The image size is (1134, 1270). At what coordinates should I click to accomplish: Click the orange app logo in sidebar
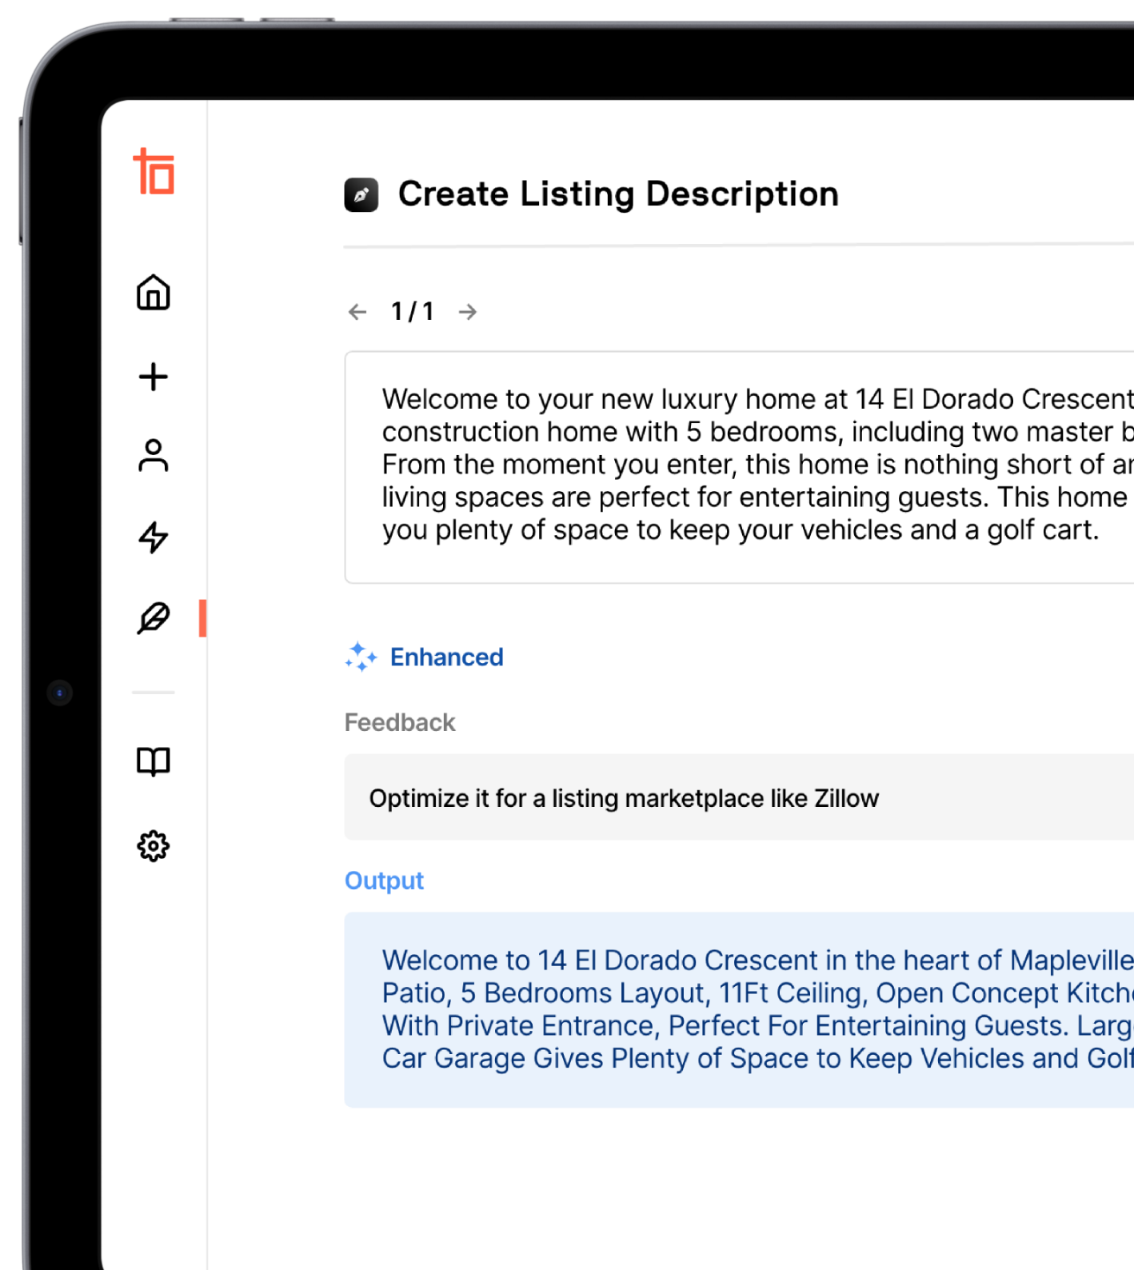154,171
